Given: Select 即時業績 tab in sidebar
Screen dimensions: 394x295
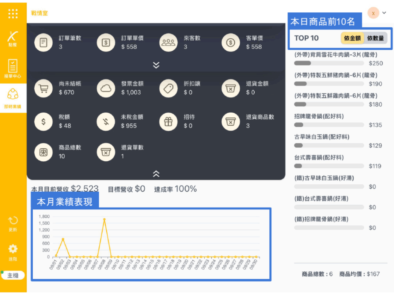Looking at the screenshot, I should 13,98.
